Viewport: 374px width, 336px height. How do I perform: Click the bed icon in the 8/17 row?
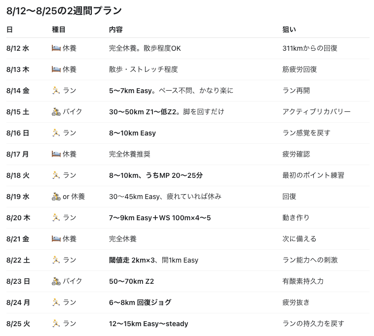click(x=56, y=154)
